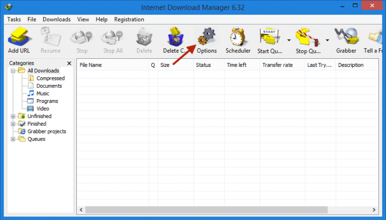Viewport: 386px width, 220px height.
Task: Open the View menu
Action: point(83,20)
